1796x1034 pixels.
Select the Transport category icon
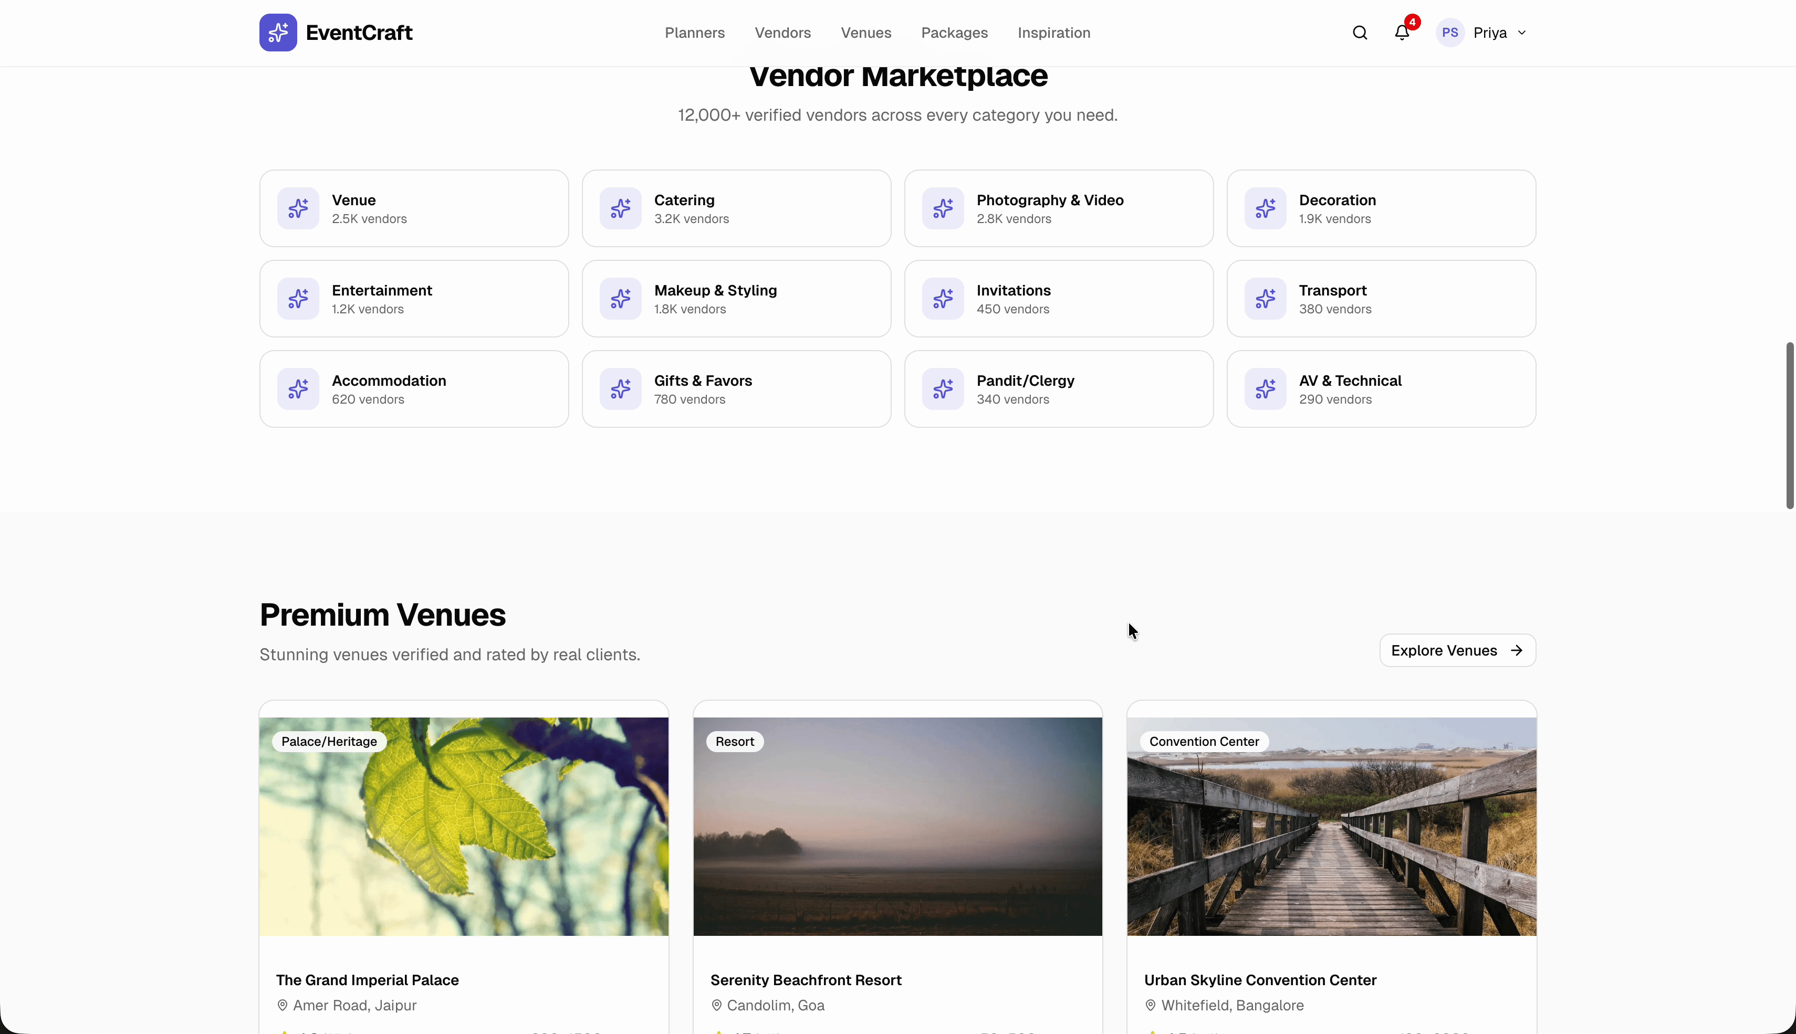click(1265, 298)
